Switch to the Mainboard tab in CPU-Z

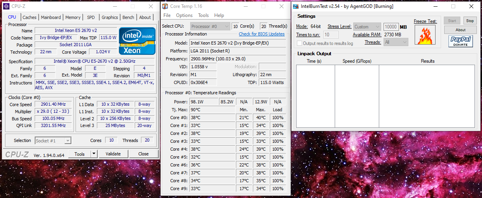tap(51, 17)
